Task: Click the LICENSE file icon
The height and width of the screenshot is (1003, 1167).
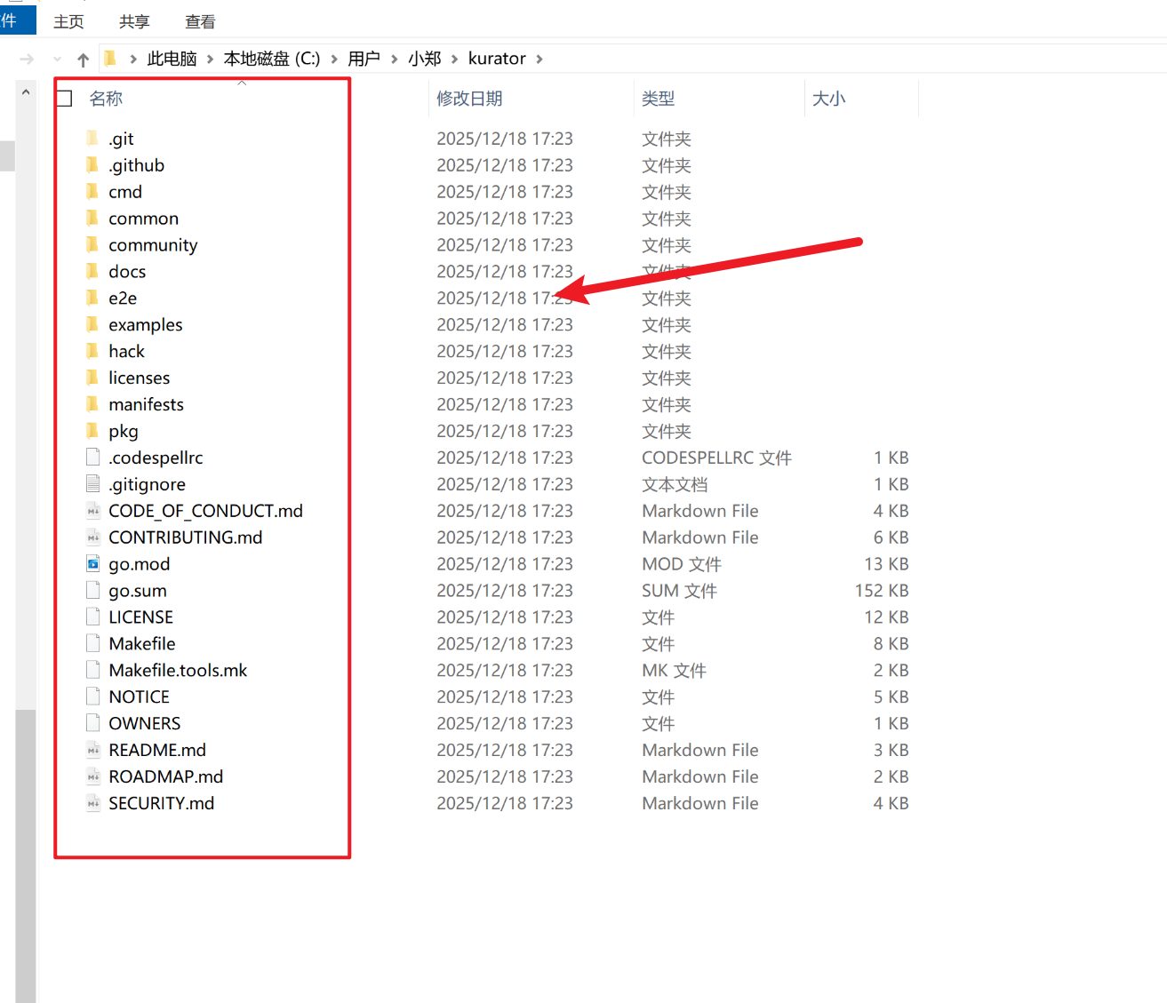Action: click(x=92, y=617)
